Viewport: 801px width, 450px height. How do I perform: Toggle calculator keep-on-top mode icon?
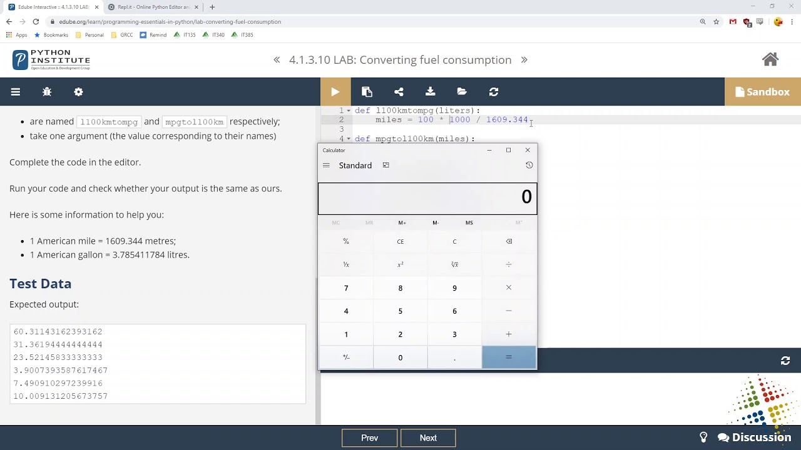385,165
